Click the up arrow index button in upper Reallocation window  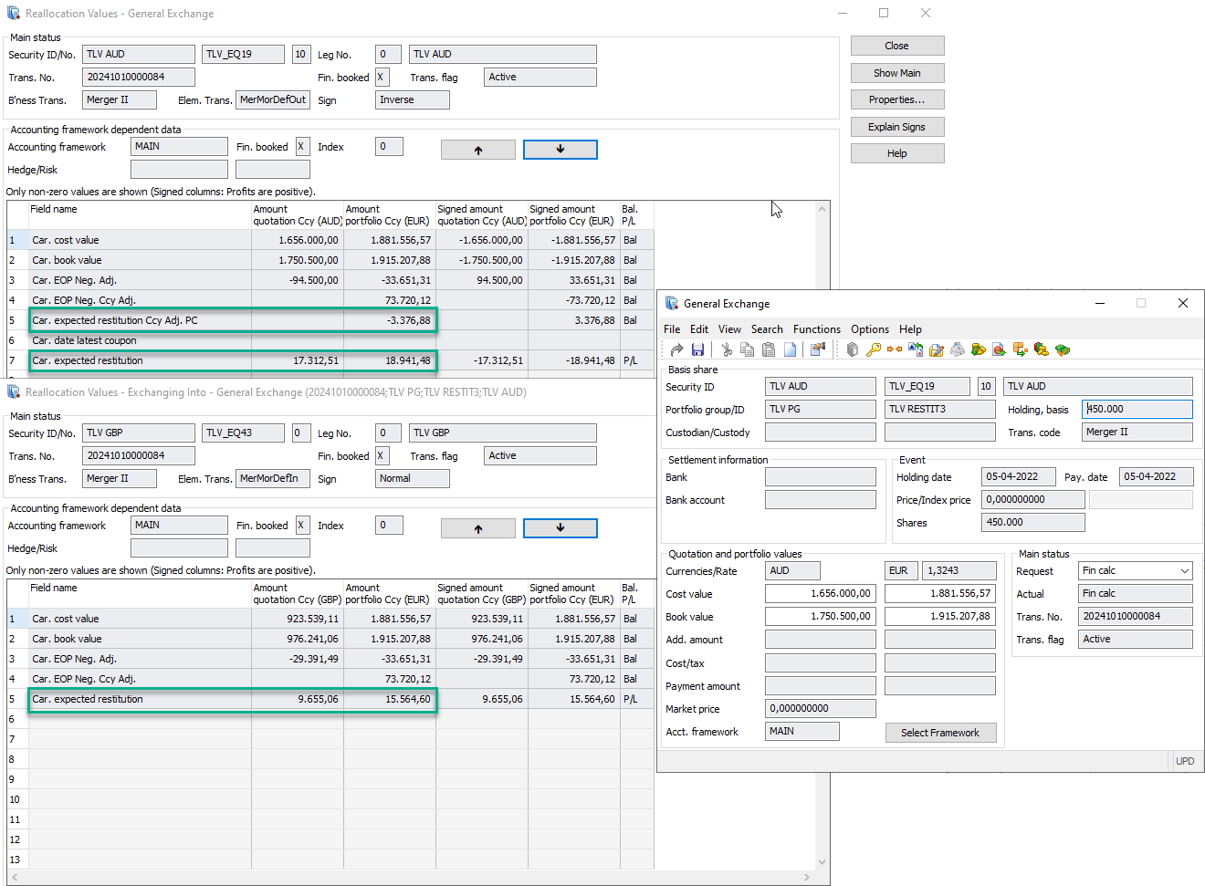pyautogui.click(x=477, y=150)
